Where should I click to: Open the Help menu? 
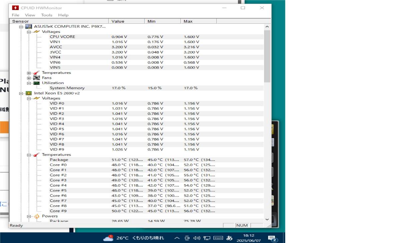pyautogui.click(x=63, y=15)
